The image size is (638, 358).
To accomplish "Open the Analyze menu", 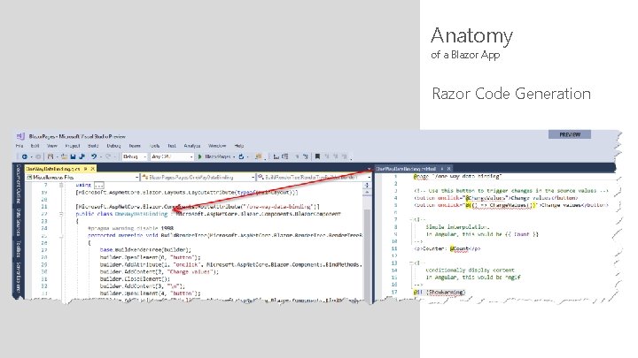I will click(x=192, y=146).
